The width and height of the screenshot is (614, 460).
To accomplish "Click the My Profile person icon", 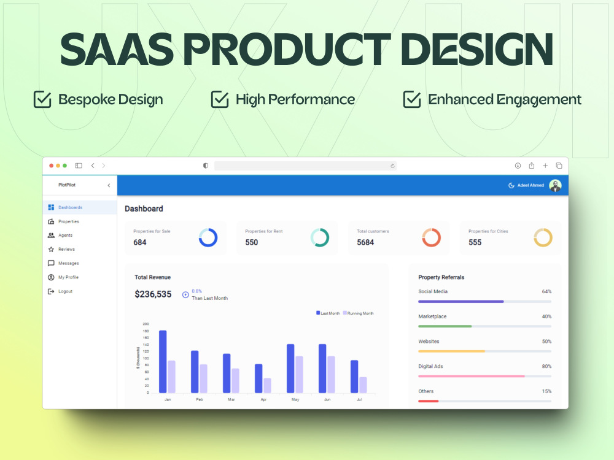I will pos(51,277).
